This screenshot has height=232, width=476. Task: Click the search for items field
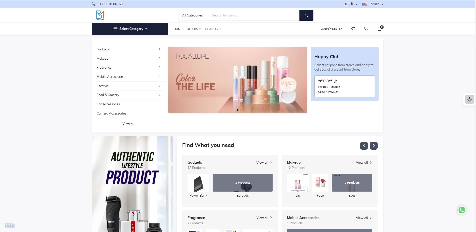[254, 15]
